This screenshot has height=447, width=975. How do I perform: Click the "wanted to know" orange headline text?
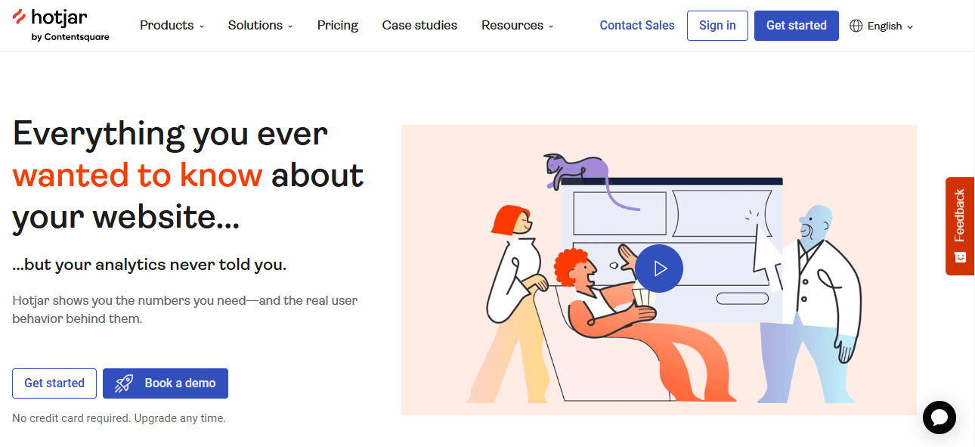(138, 175)
